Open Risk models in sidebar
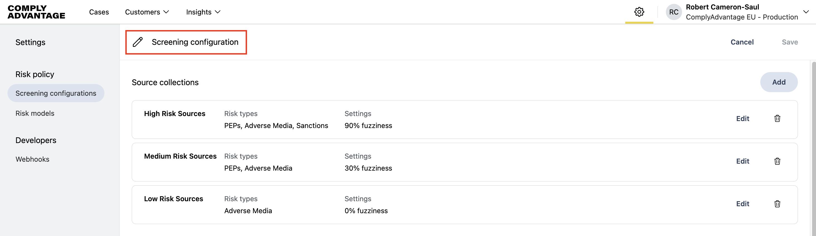 (x=35, y=113)
